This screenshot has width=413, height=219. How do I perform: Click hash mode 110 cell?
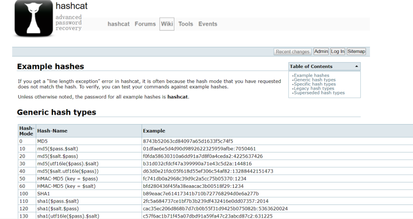(27, 201)
